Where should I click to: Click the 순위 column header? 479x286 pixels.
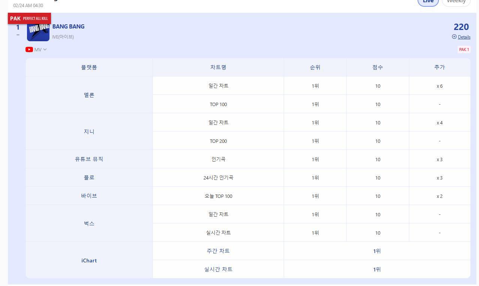click(x=315, y=67)
